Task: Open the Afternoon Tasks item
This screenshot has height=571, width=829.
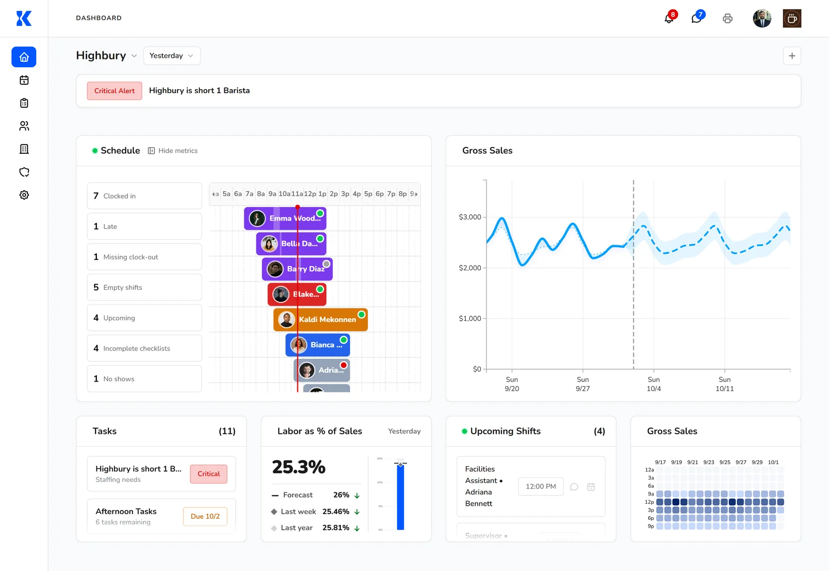Action: (x=161, y=516)
